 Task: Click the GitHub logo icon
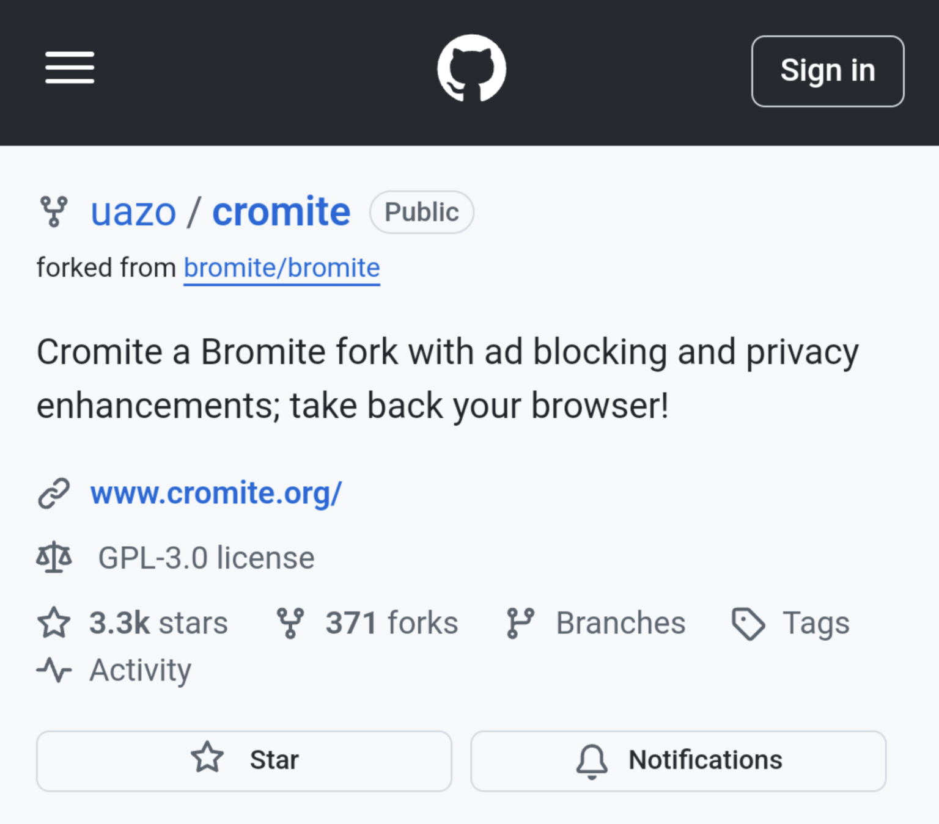click(471, 67)
